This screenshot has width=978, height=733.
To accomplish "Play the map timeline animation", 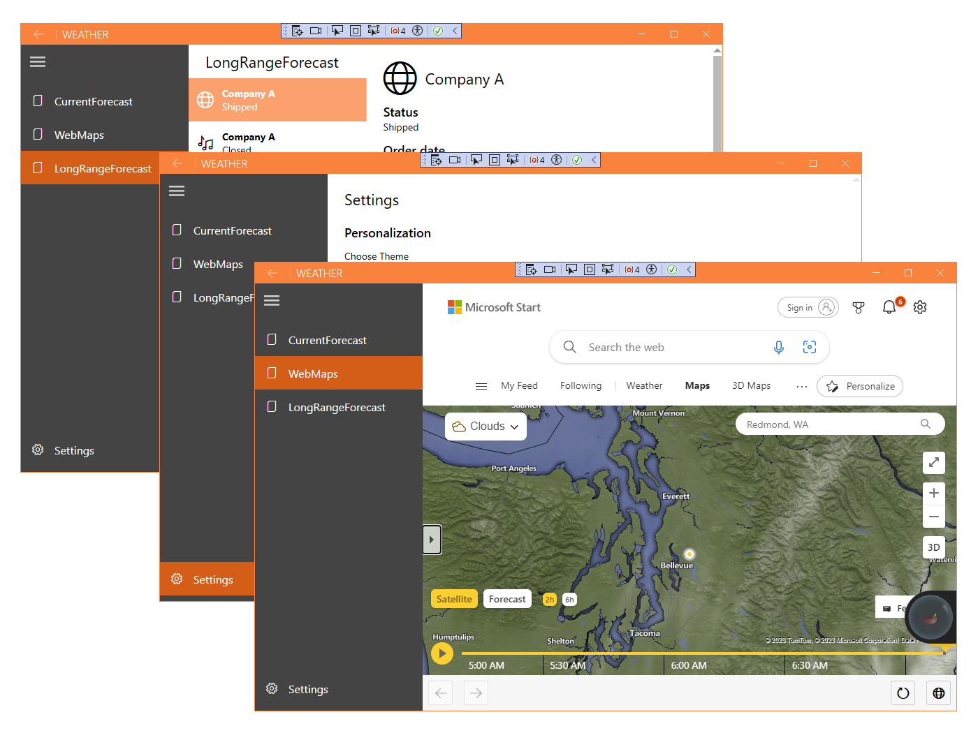I will click(x=442, y=653).
